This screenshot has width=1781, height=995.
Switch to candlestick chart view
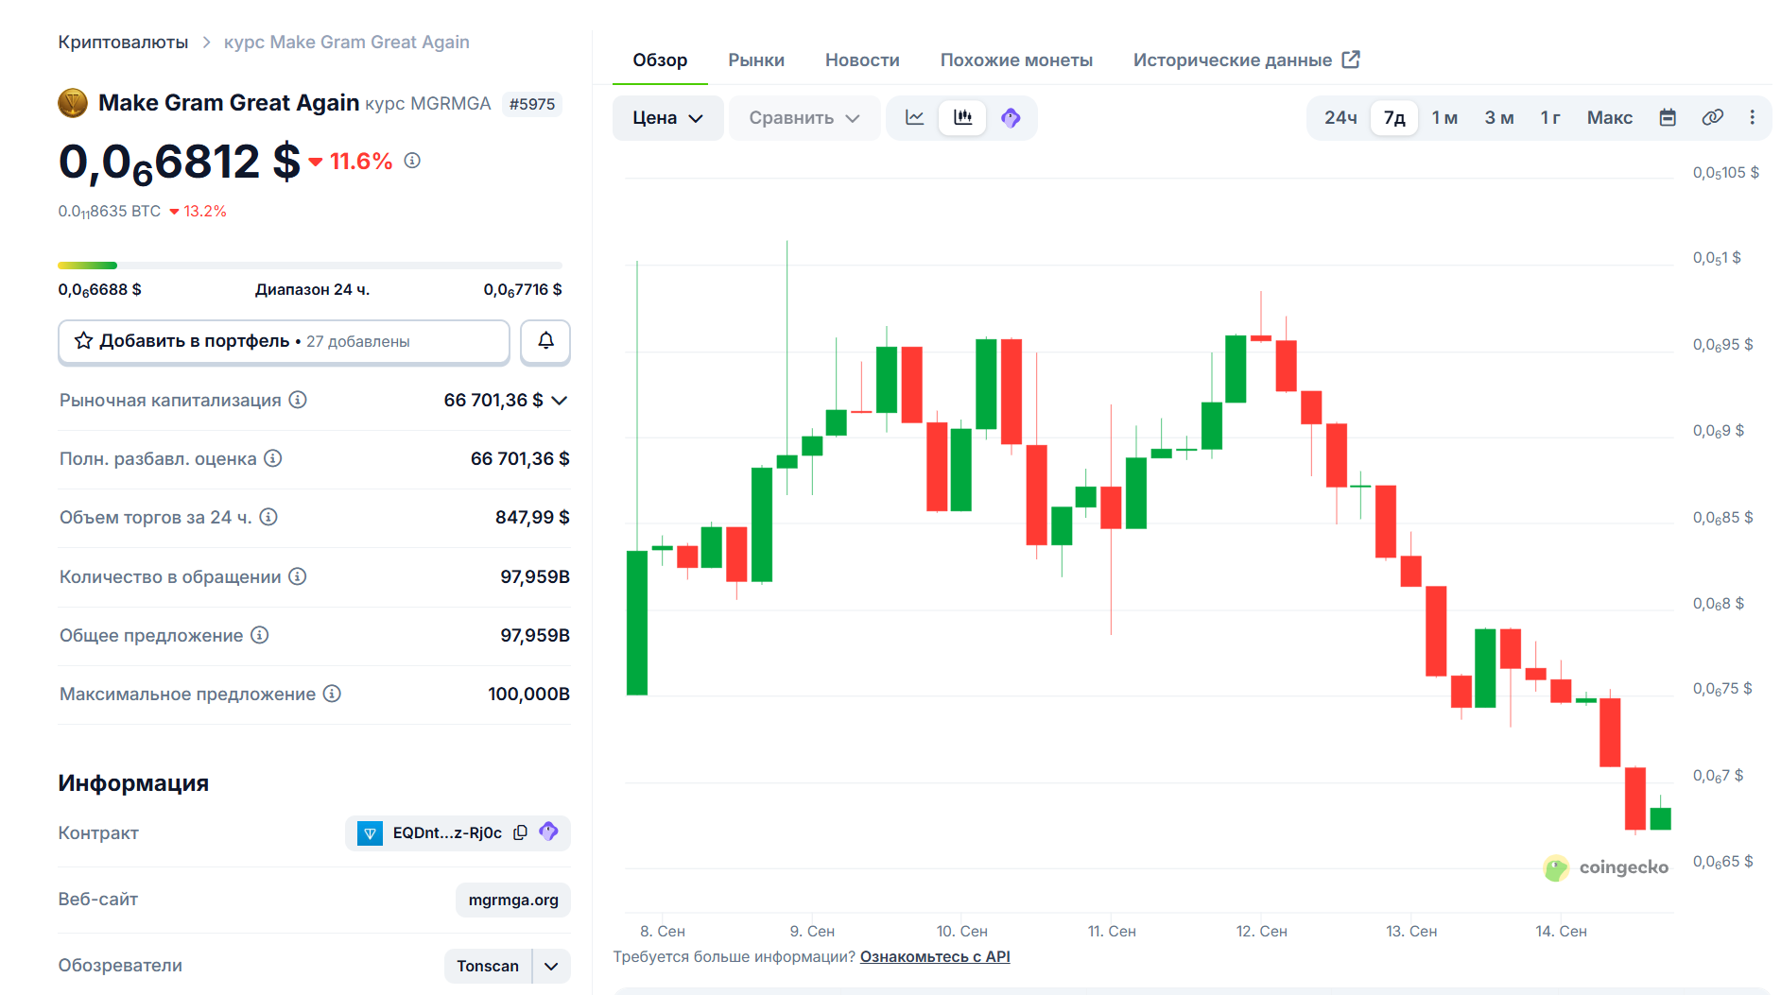pos(962,117)
